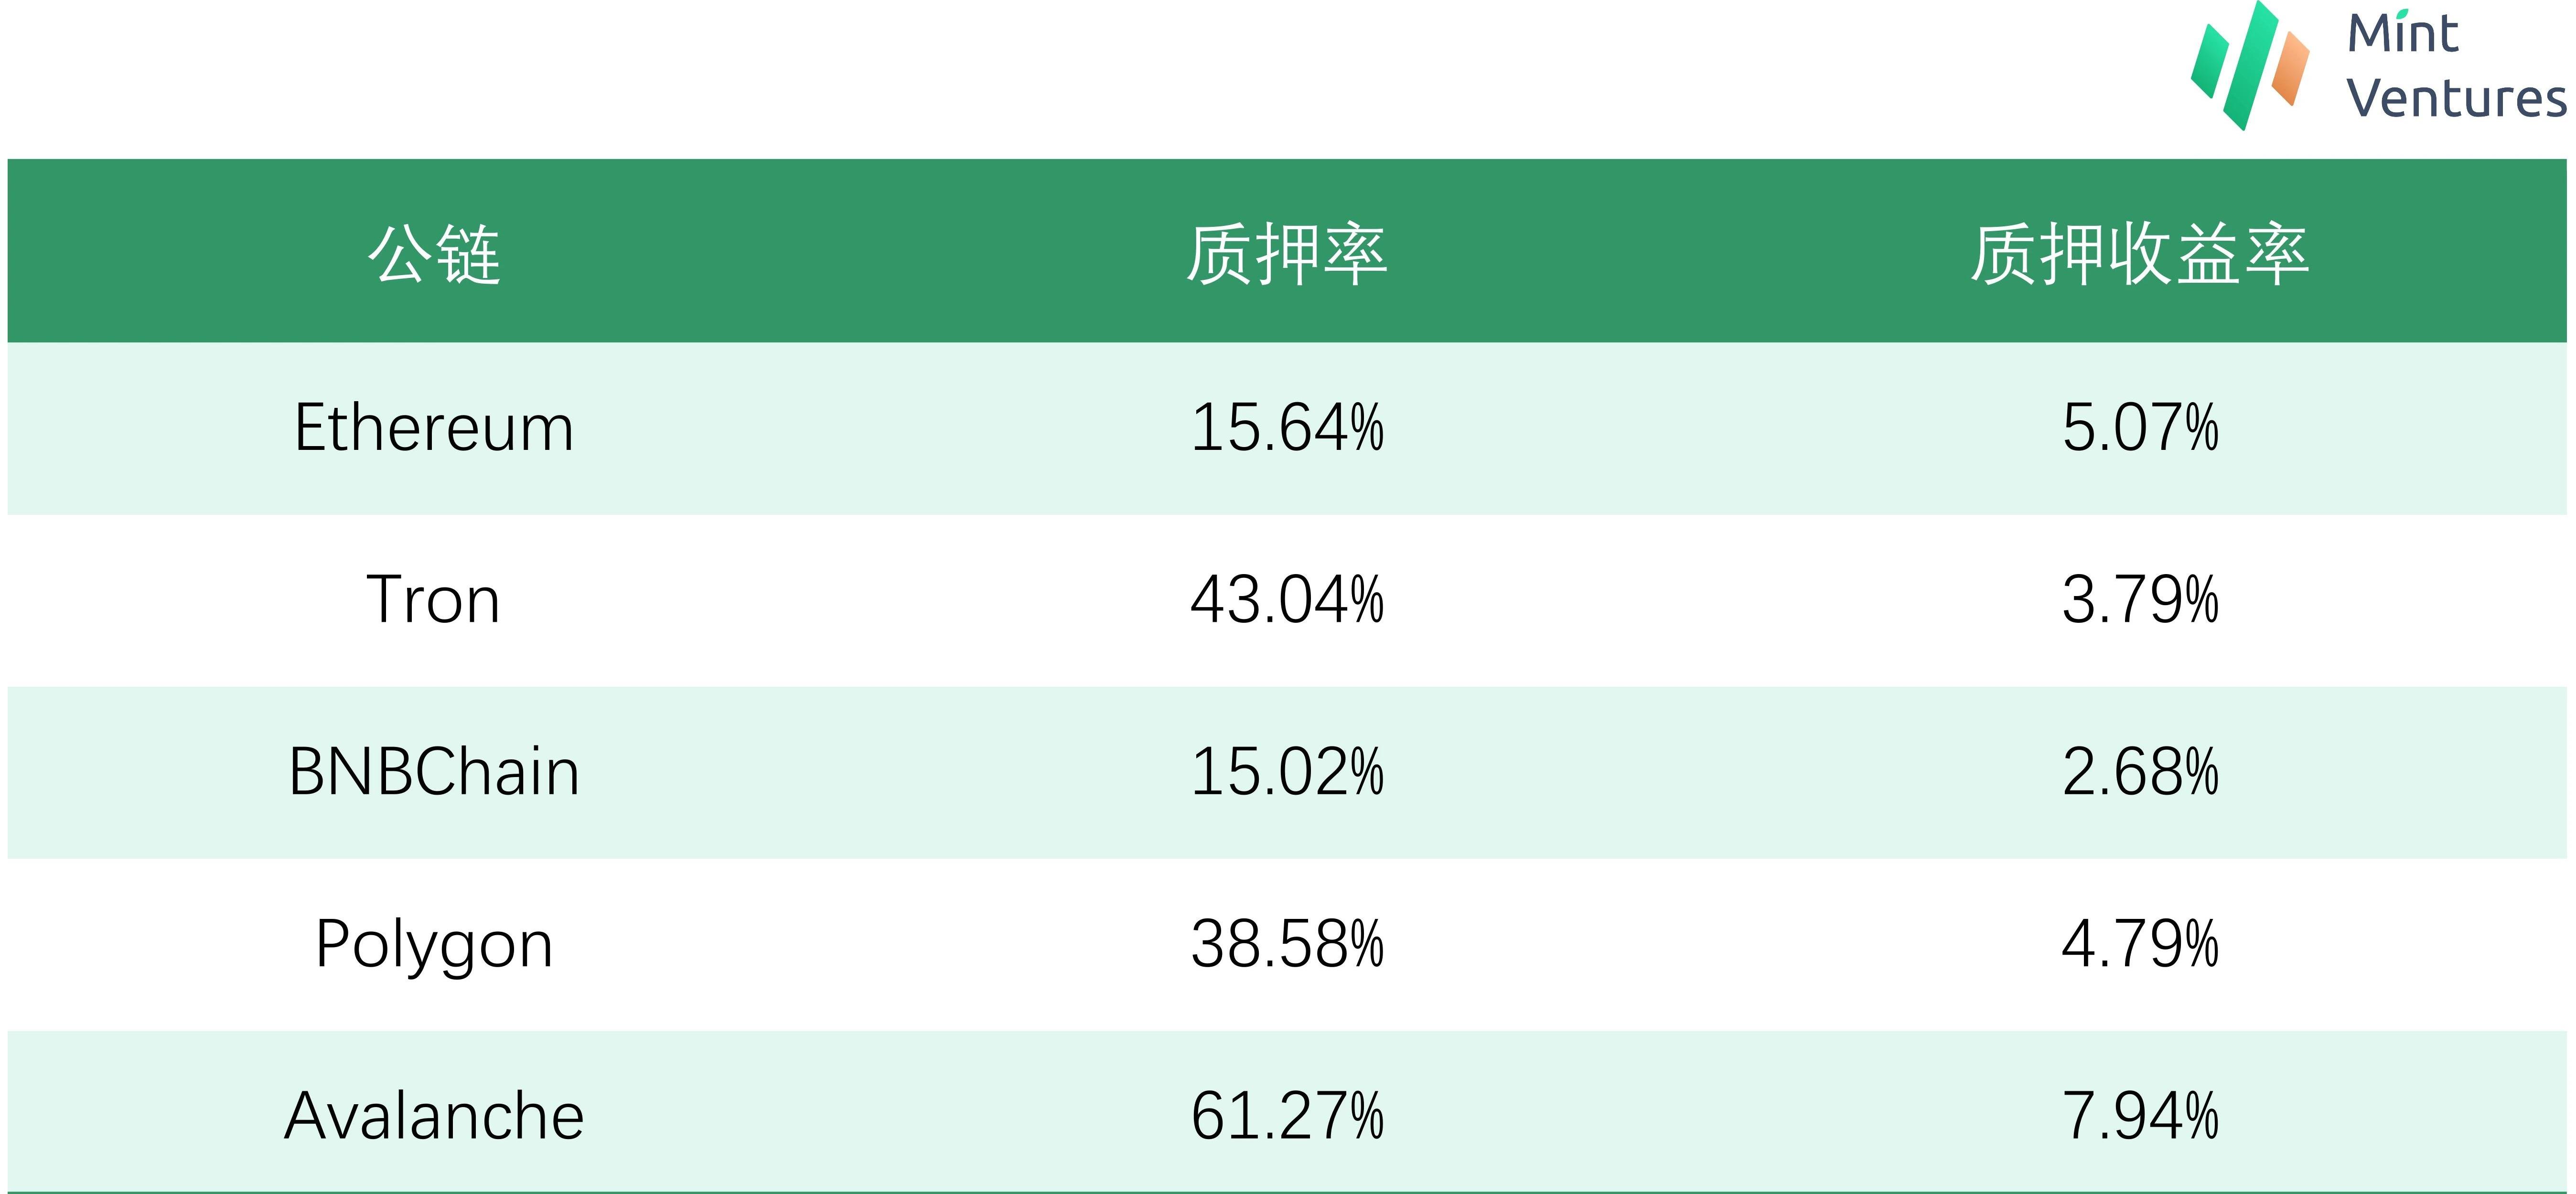Select BNBChain staking rate 15.02%
The width and height of the screenshot is (2576, 1194).
pyautogui.click(x=1287, y=772)
